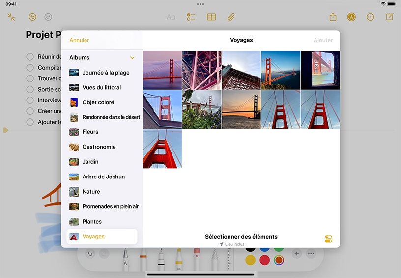Select the black fine-tip pen tool
This screenshot has height=278, width=401.
click(161, 259)
